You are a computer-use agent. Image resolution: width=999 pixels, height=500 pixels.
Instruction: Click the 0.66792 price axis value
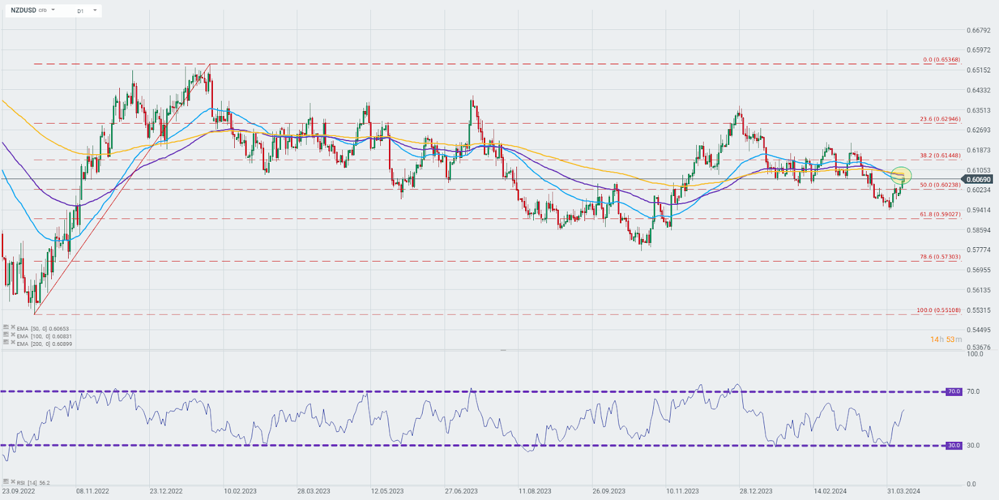point(978,30)
